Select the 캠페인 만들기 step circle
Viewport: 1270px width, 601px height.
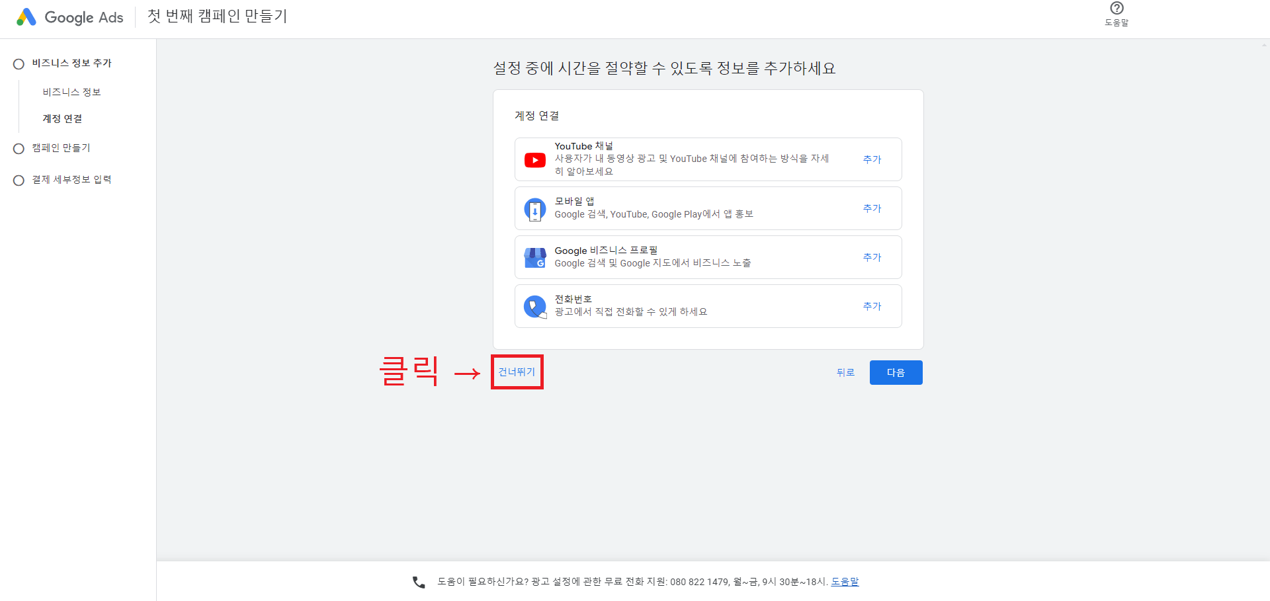point(19,148)
